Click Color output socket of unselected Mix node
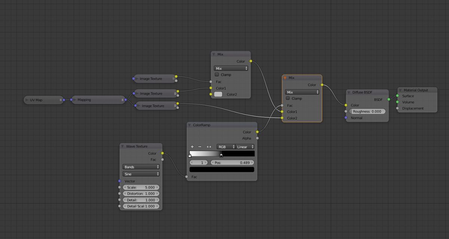 tap(251, 61)
